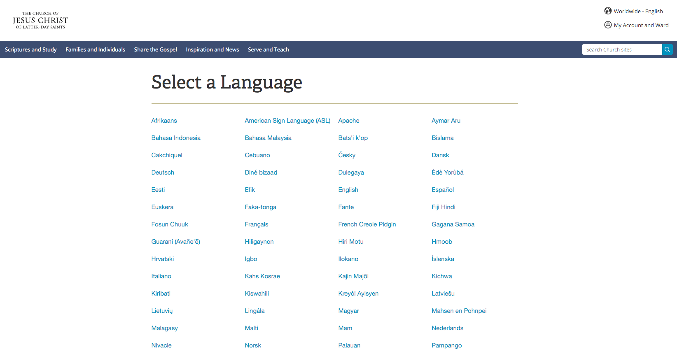Choose Kreyòl Ayisyen language
The image size is (677, 359).
coord(358,294)
